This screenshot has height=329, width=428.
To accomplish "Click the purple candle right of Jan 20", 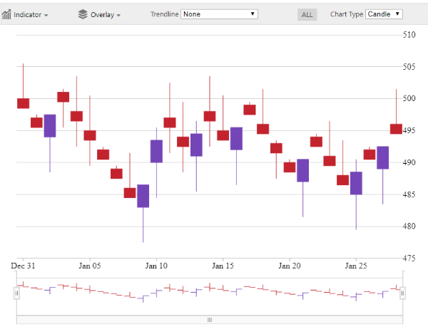I will click(x=303, y=170).
